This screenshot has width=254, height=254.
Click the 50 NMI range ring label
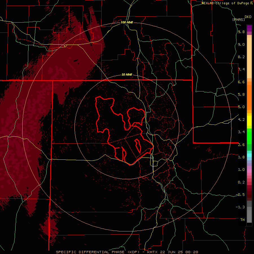point(127,75)
